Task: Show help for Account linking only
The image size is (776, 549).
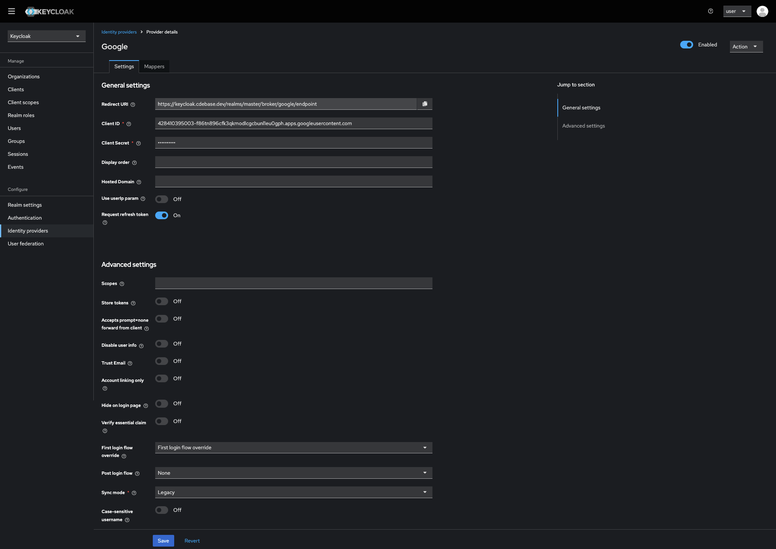Action: [105, 388]
